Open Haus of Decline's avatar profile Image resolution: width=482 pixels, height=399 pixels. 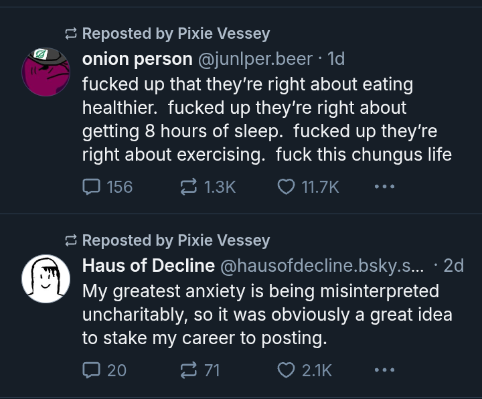tap(46, 278)
